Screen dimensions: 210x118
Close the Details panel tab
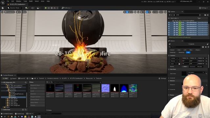(x=182, y=41)
